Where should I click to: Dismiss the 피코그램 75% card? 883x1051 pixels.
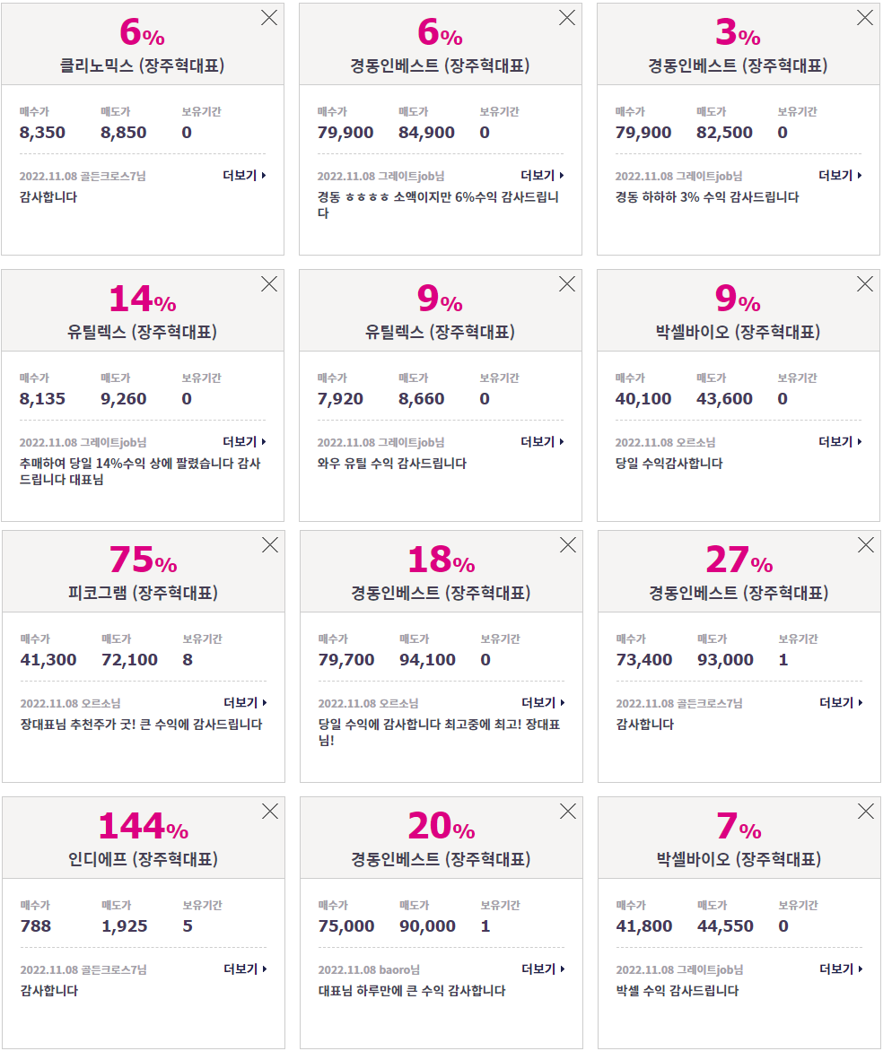(270, 545)
